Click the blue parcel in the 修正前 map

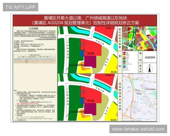point(82,53)
